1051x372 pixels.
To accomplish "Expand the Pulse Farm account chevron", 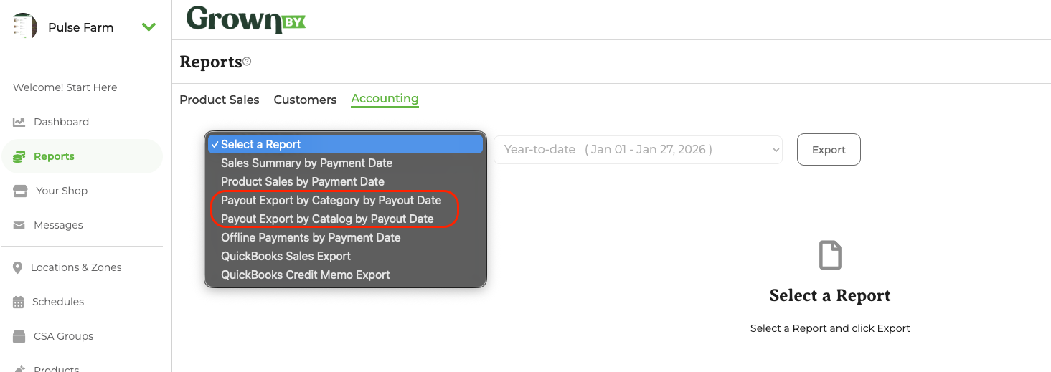I will (149, 27).
